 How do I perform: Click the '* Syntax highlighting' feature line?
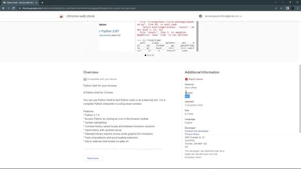(x=95, y=123)
